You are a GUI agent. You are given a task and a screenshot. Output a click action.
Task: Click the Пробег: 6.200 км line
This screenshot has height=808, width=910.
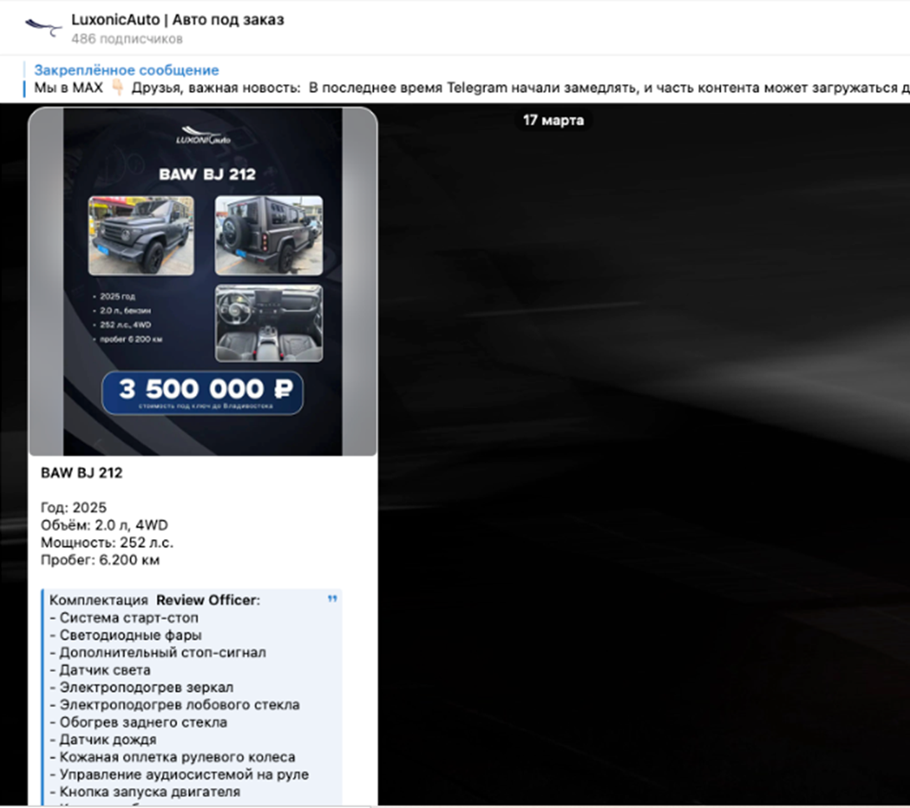[100, 560]
